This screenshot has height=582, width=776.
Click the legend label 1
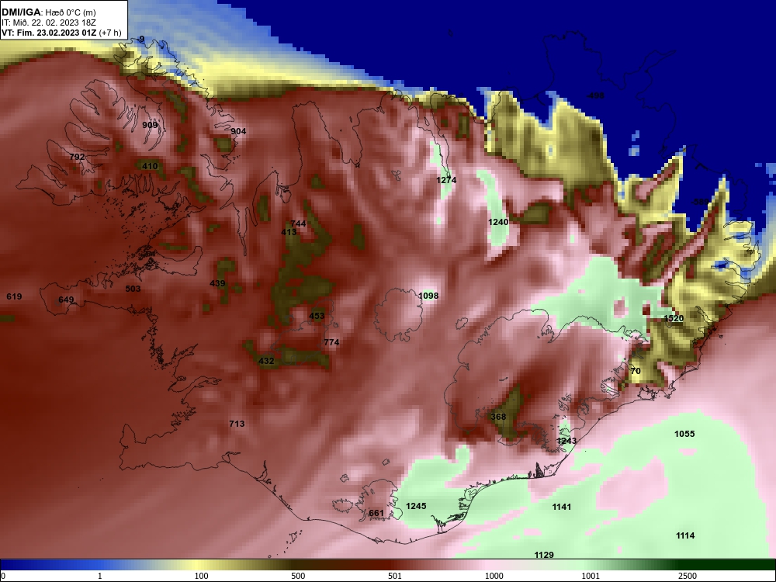tap(100, 576)
